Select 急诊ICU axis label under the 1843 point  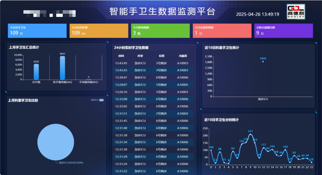point(263,99)
